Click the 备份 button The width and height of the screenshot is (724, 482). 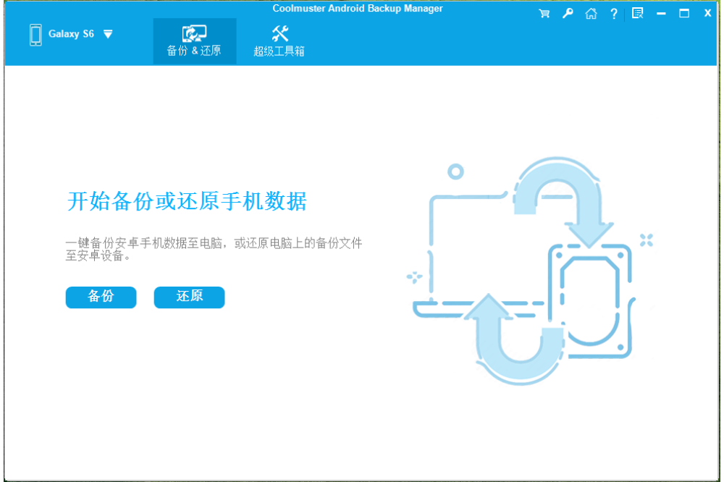[101, 297]
